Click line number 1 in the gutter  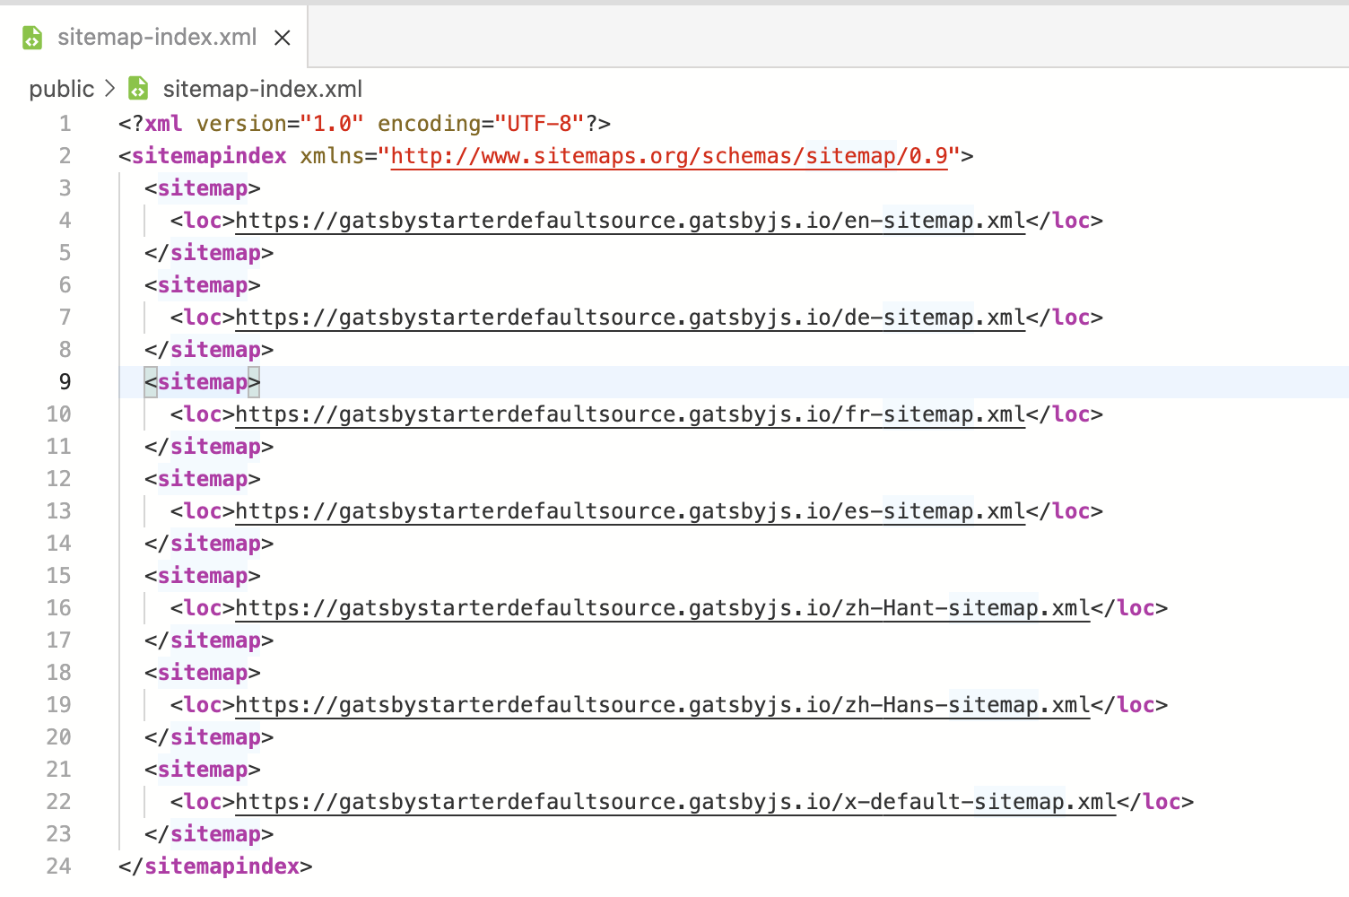(x=65, y=124)
